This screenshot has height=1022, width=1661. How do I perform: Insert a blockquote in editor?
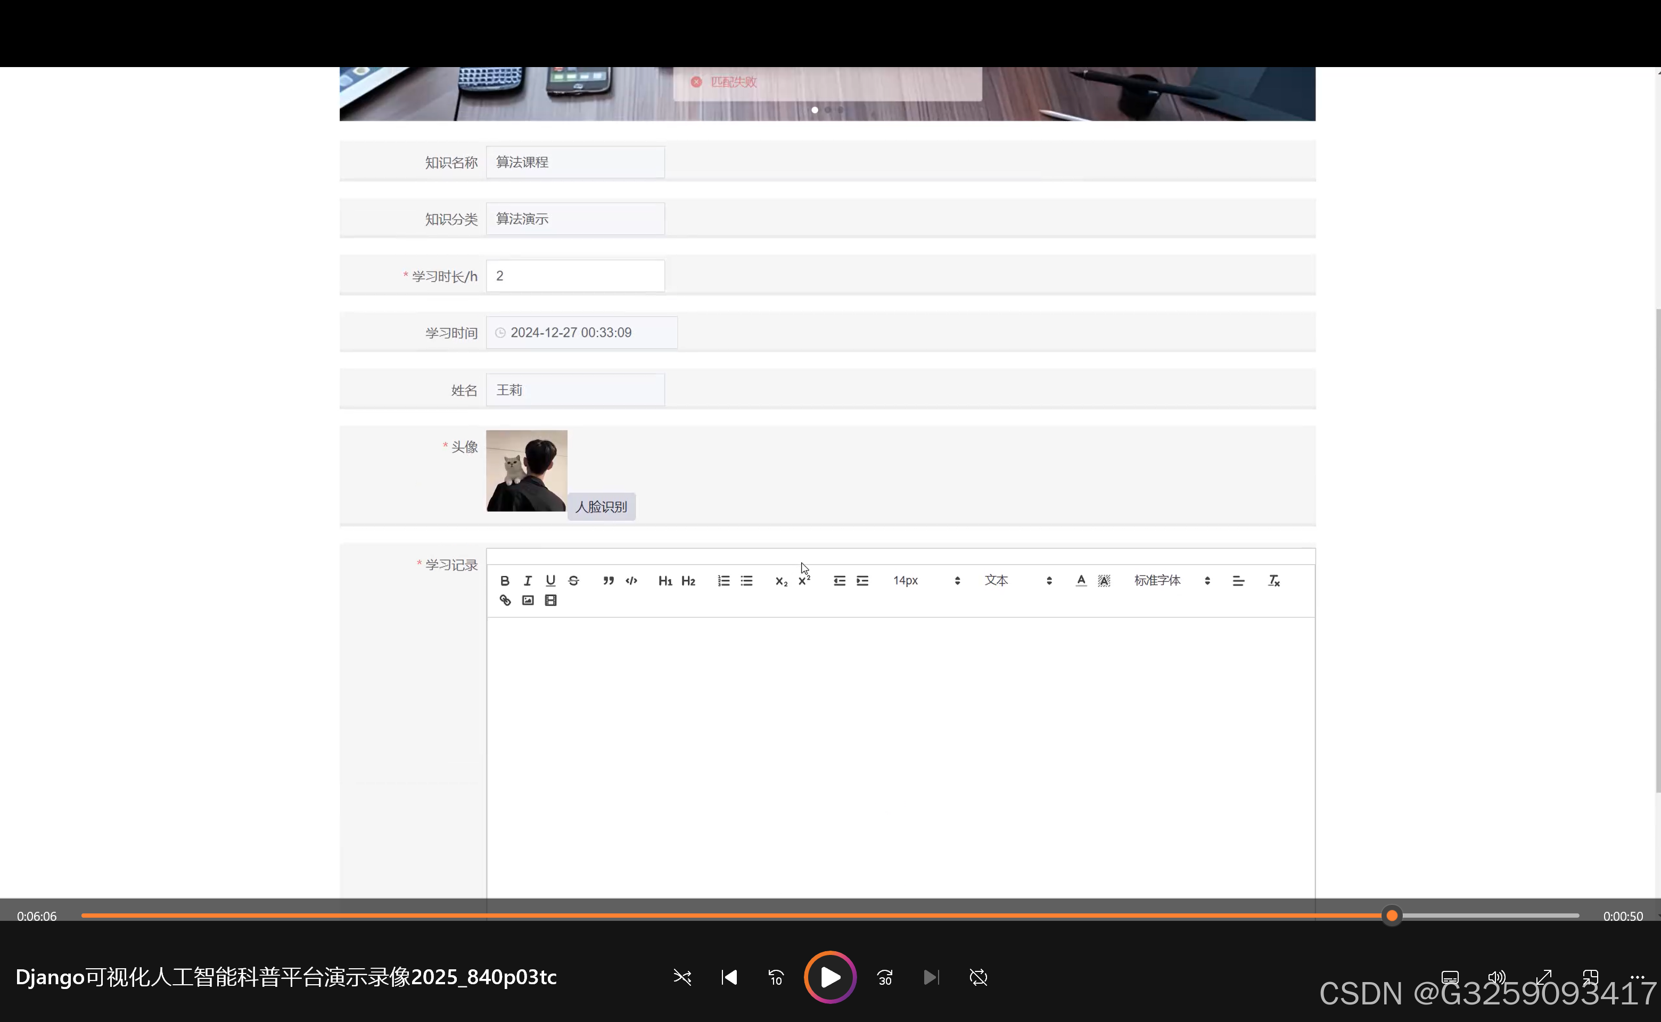pos(609,581)
